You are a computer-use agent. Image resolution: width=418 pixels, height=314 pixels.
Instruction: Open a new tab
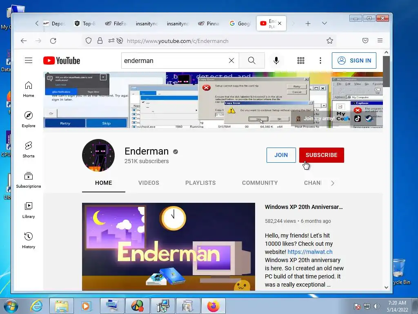(x=308, y=23)
